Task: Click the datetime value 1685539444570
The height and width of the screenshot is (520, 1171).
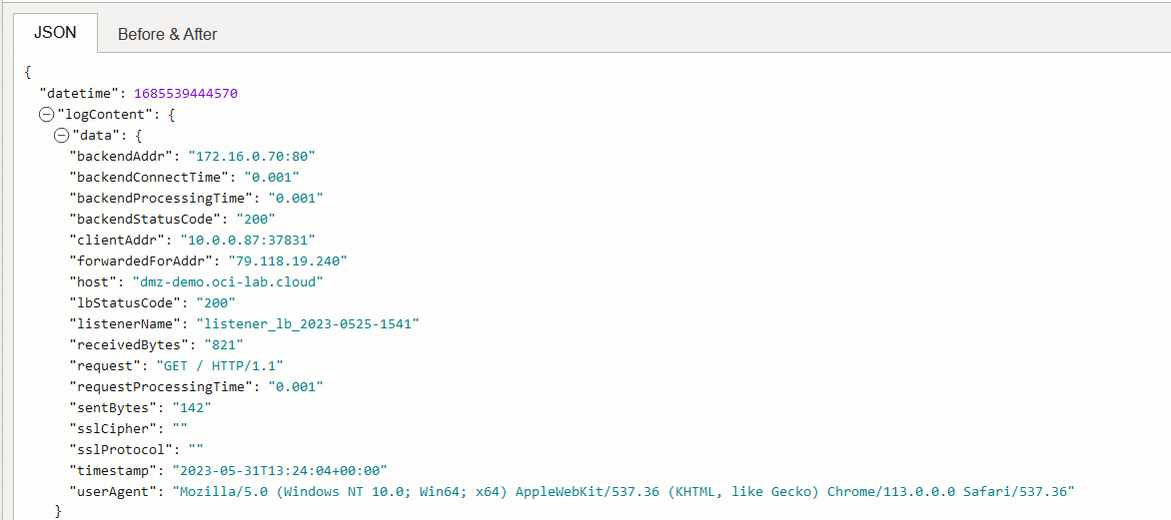Action: tap(185, 93)
